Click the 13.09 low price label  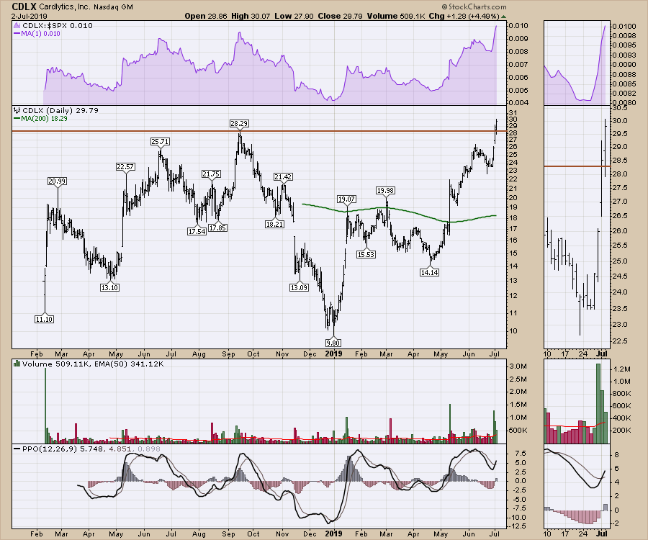coord(299,287)
